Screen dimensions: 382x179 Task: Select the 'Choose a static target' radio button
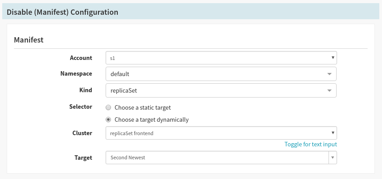[x=108, y=107]
